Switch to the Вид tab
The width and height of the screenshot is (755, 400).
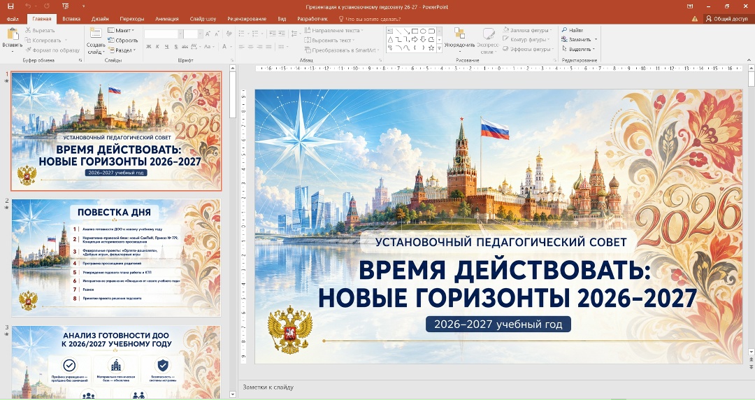click(x=282, y=19)
